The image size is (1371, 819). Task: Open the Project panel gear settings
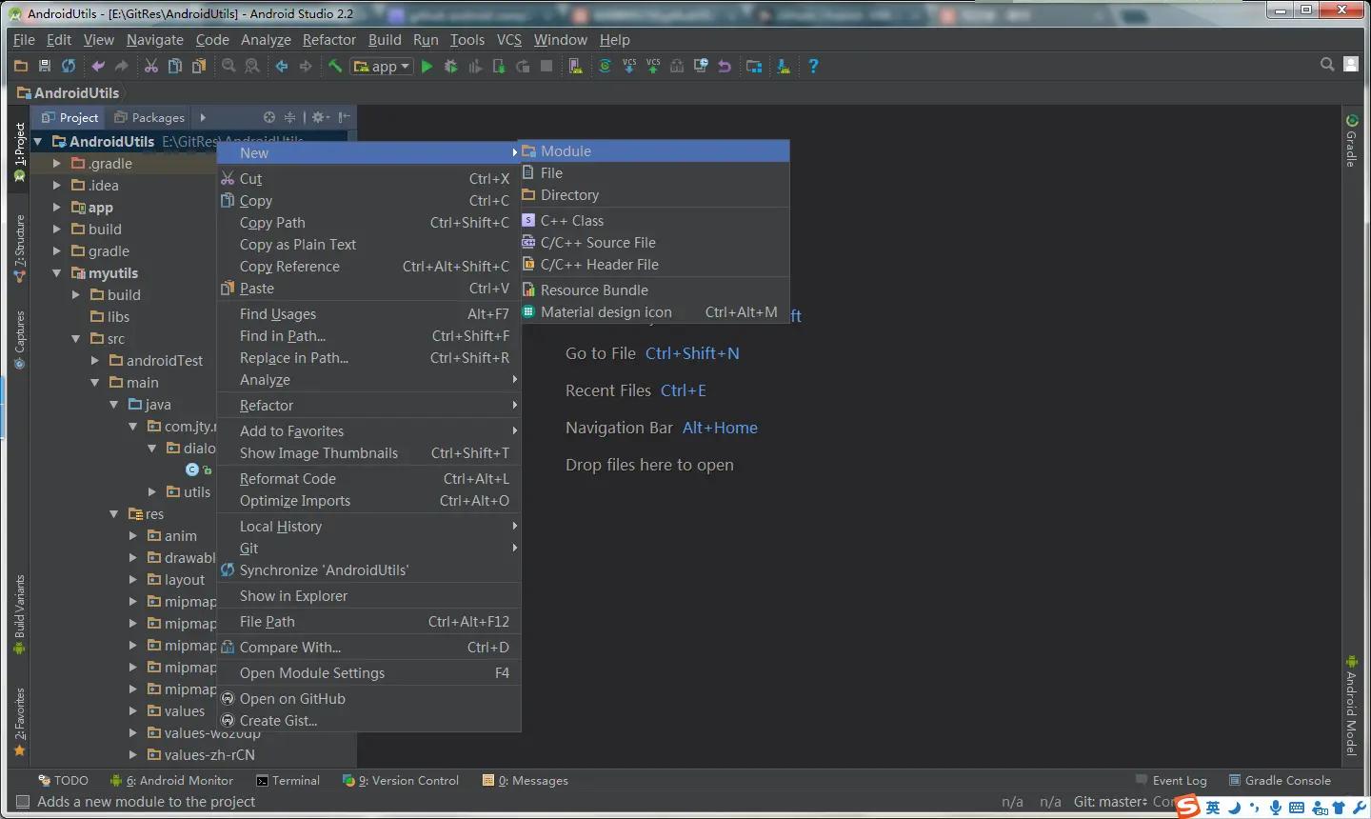(321, 117)
